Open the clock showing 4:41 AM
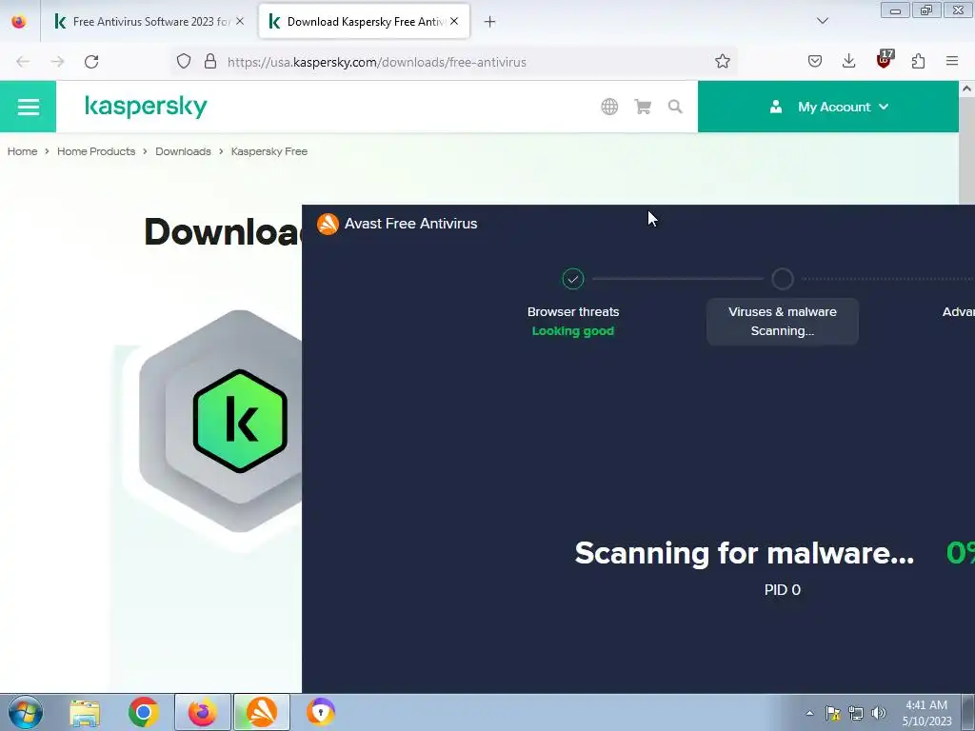975x731 pixels. tap(926, 713)
